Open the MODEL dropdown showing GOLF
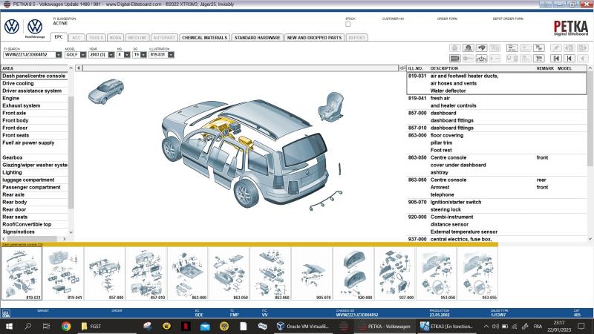This screenshot has height=334, width=594. coord(83,55)
